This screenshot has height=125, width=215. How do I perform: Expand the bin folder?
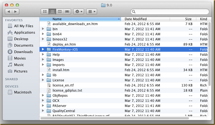tap(43, 29)
